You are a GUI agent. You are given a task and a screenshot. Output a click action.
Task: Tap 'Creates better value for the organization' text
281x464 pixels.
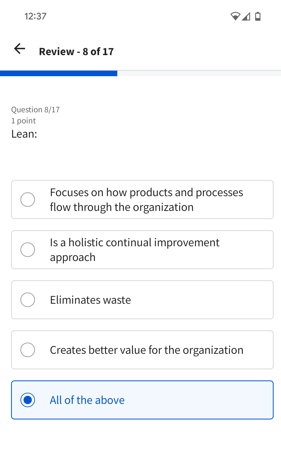147,350
